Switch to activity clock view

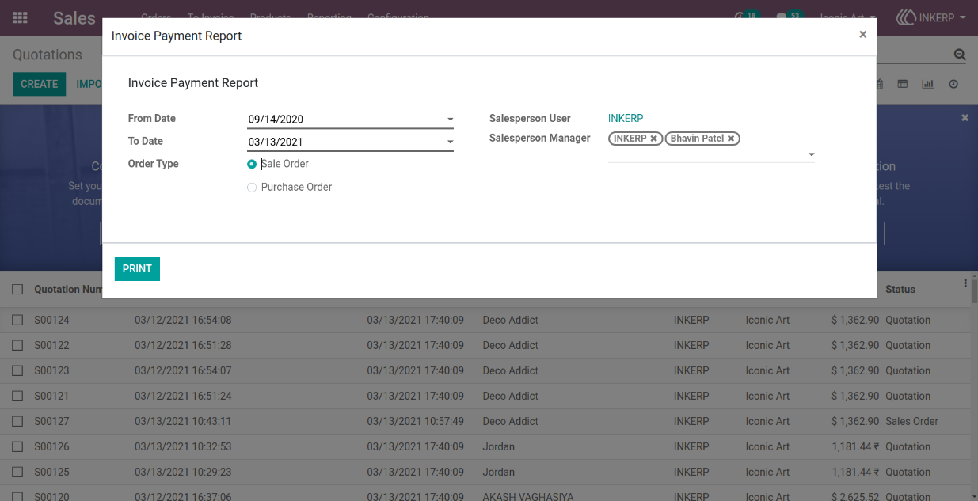953,84
